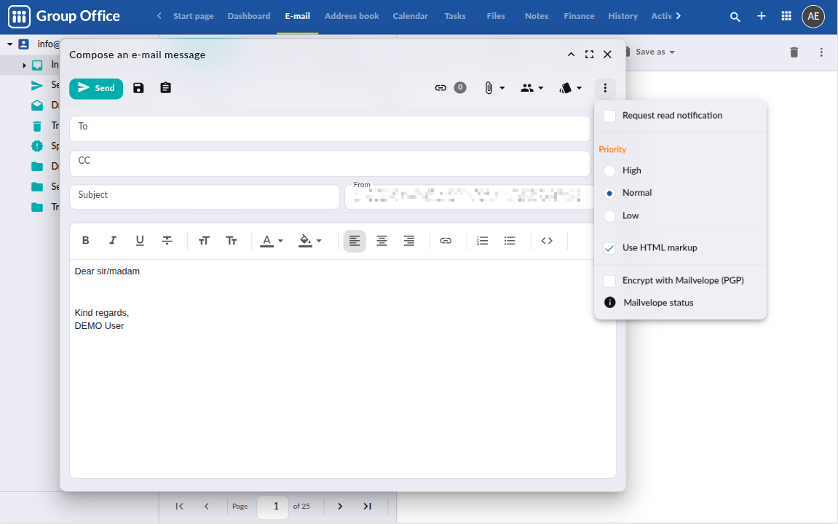
Task: Select Low priority
Action: pyautogui.click(x=610, y=216)
